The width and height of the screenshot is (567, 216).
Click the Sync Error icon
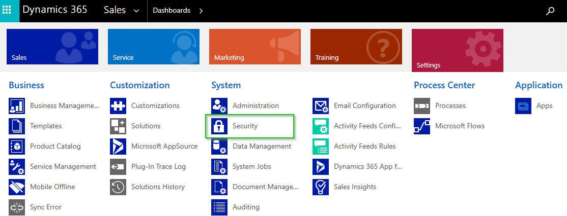pos(17,207)
